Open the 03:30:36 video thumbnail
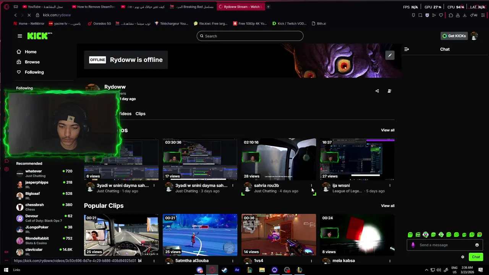489x275 pixels. (200, 159)
